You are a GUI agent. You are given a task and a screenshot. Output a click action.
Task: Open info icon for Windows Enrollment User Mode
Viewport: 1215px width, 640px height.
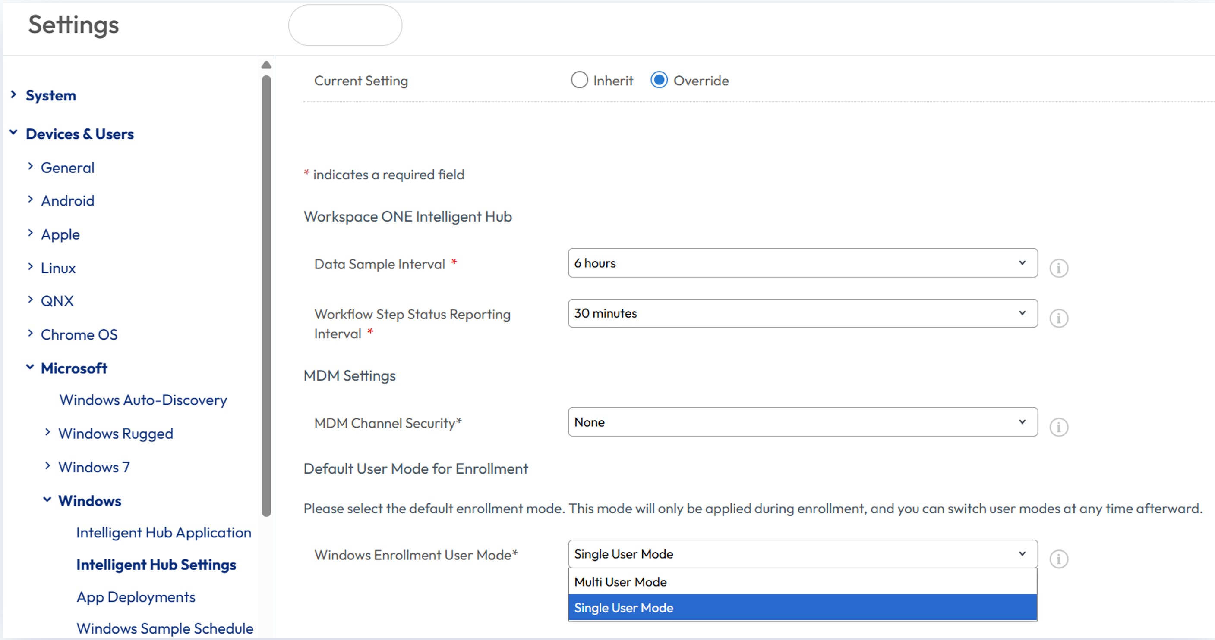point(1058,559)
